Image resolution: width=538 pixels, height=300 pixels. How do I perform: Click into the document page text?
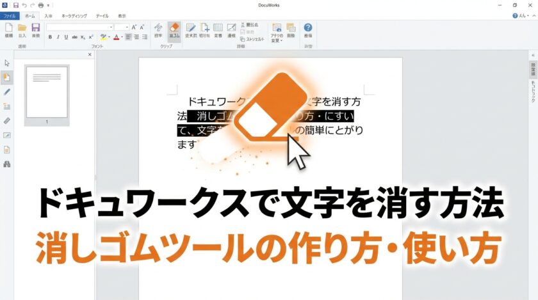pos(270,123)
